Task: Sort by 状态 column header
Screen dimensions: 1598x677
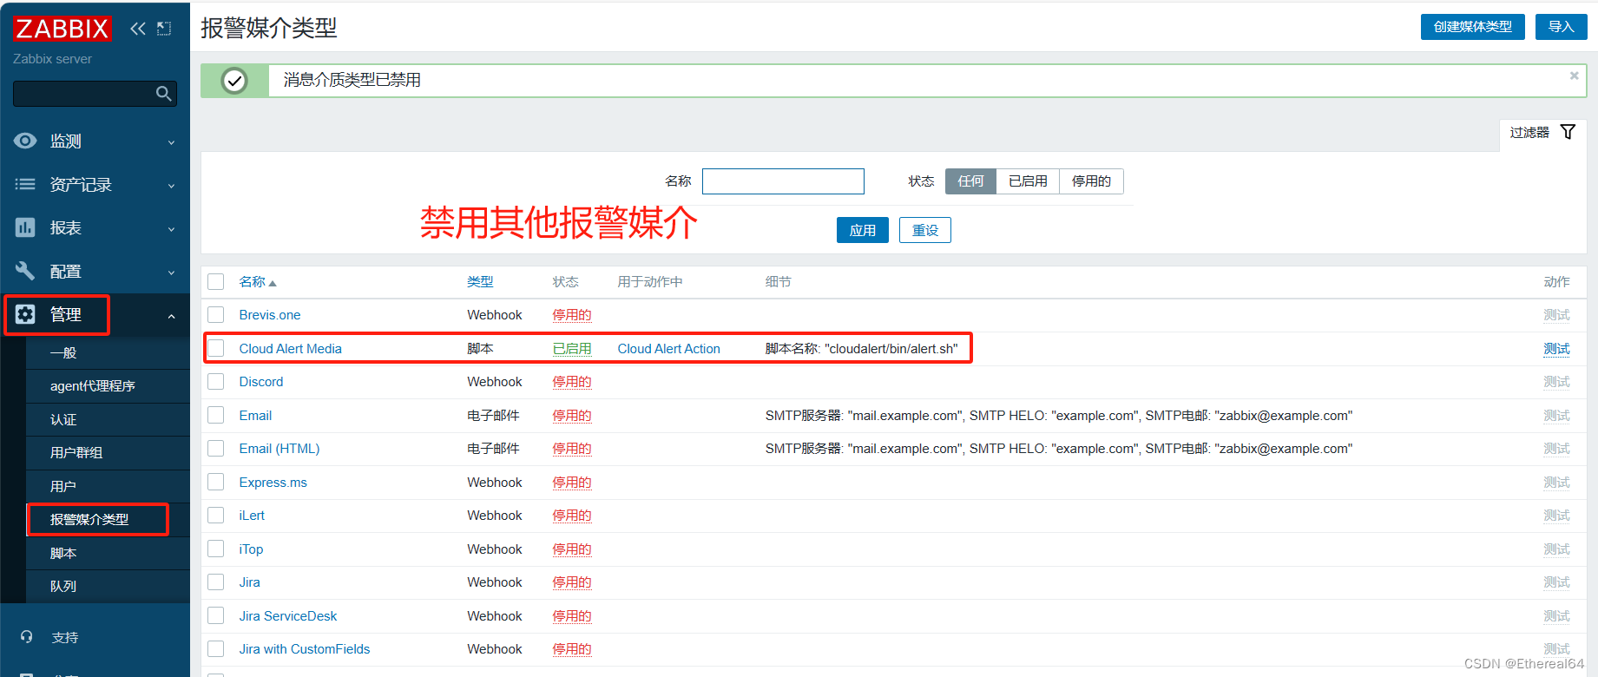Action: click(566, 282)
